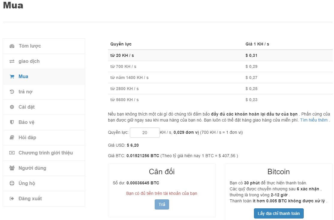Image resolution: width=334 pixels, height=220 pixels.
Task: Click the Lấy địa chỉ thanh toán button
Action: (x=279, y=213)
